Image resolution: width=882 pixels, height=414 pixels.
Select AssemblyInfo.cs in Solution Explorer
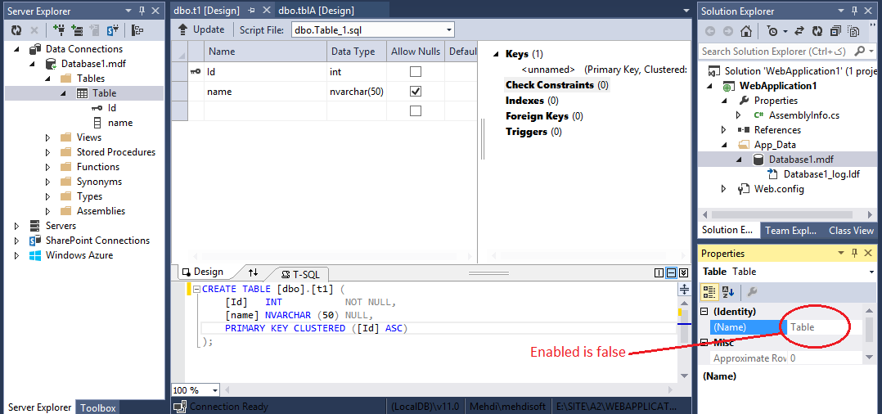(x=803, y=115)
